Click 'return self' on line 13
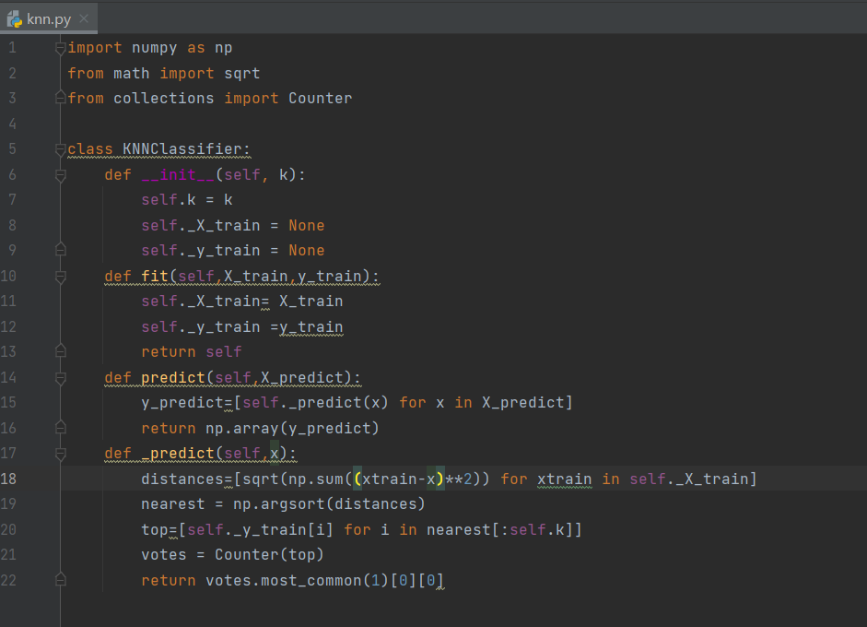Viewport: 867px width, 627px height. tap(192, 352)
